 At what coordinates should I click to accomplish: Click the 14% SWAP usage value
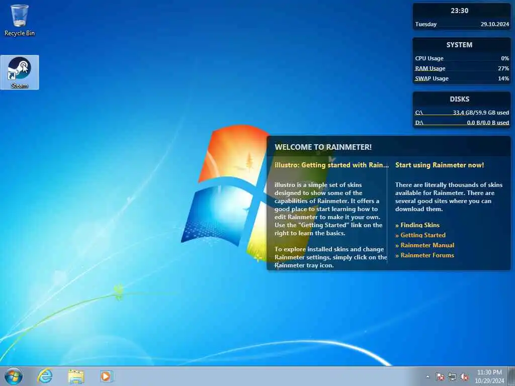click(x=503, y=78)
